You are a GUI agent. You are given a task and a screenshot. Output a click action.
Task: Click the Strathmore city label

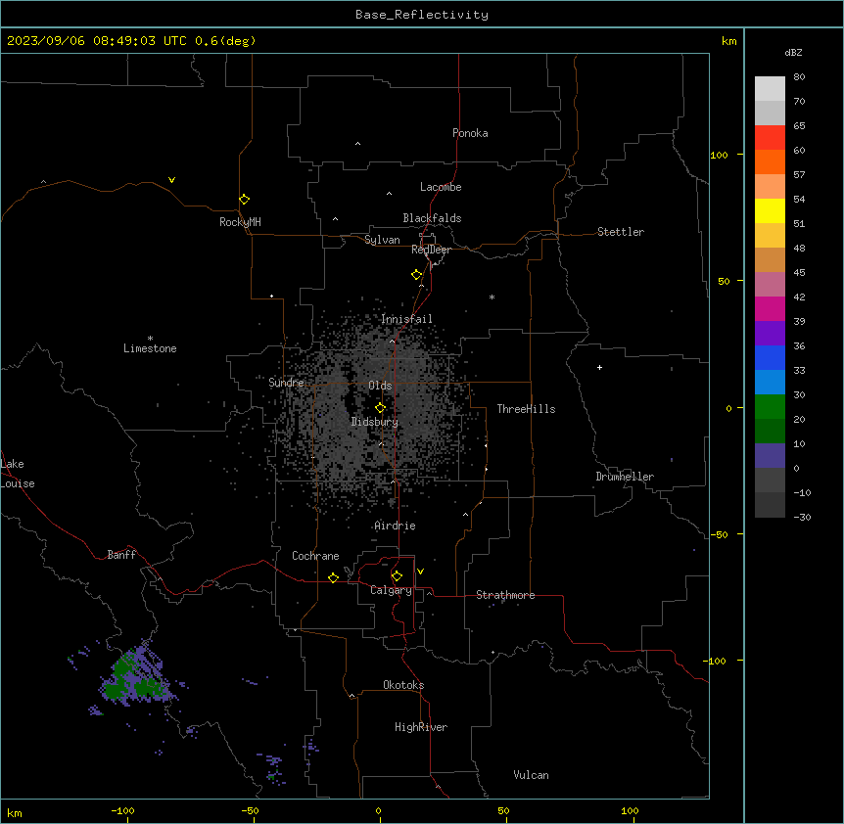tap(505, 595)
